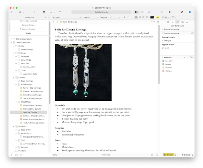Select the Binder collection tab
Image resolution: width=203 pixels, height=168 pixels.
(29, 33)
